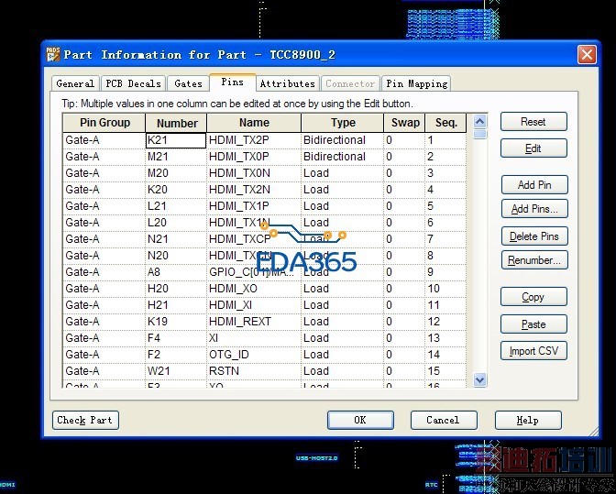Select the W21 number cell
This screenshot has width=616, height=494.
pyautogui.click(x=176, y=371)
